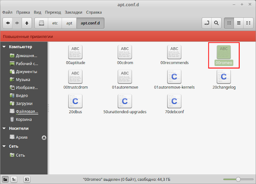256x184 pixels.
Task: Collapse the Компьютер section
Action: 4,47
